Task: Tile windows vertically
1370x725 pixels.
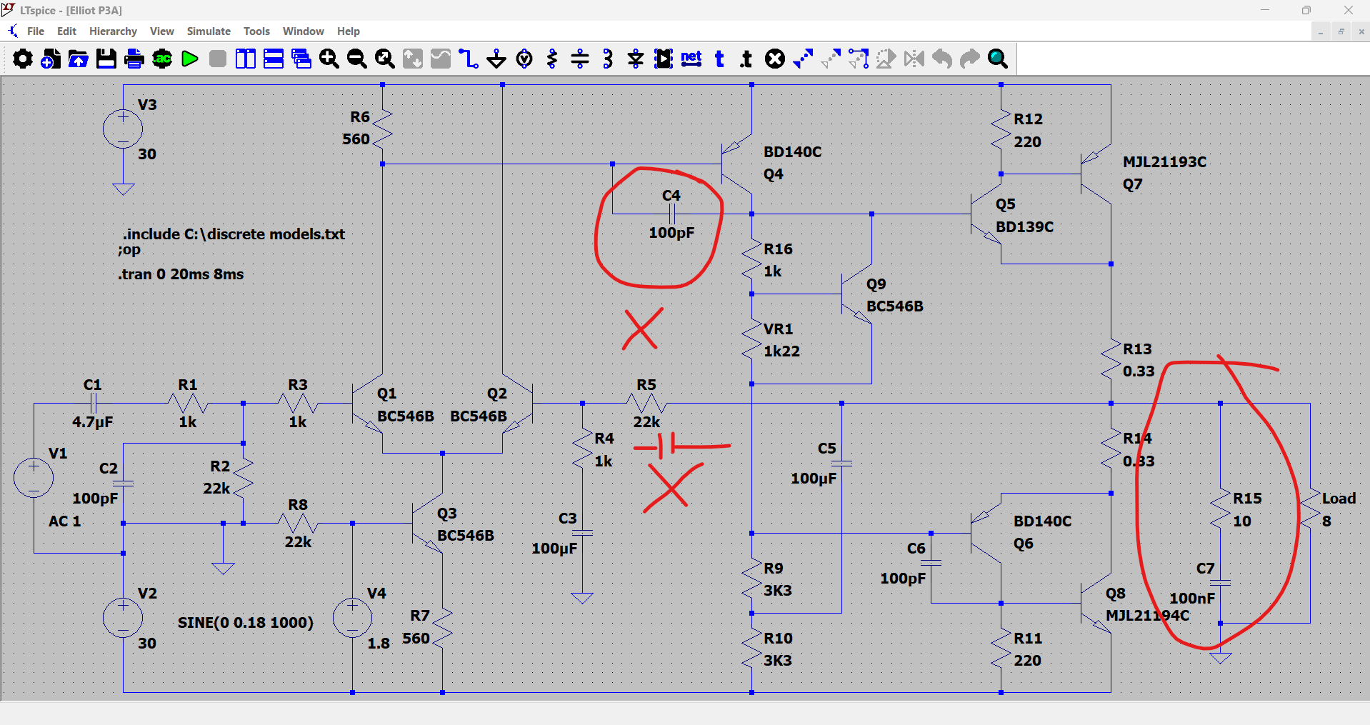Action: pos(246,59)
